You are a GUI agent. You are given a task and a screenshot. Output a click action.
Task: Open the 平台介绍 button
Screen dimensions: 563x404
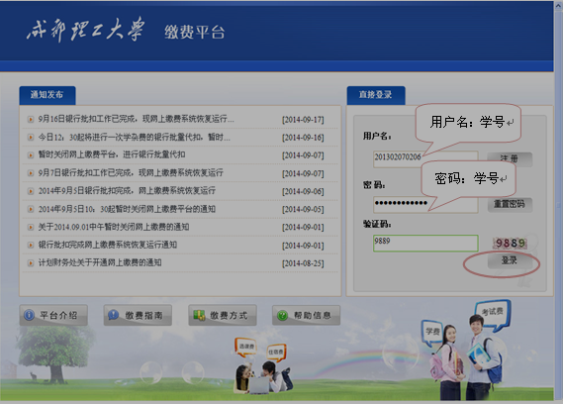(53, 315)
